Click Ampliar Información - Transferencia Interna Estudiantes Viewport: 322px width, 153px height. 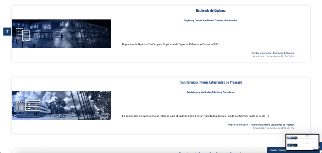pyautogui.click(x=261, y=125)
